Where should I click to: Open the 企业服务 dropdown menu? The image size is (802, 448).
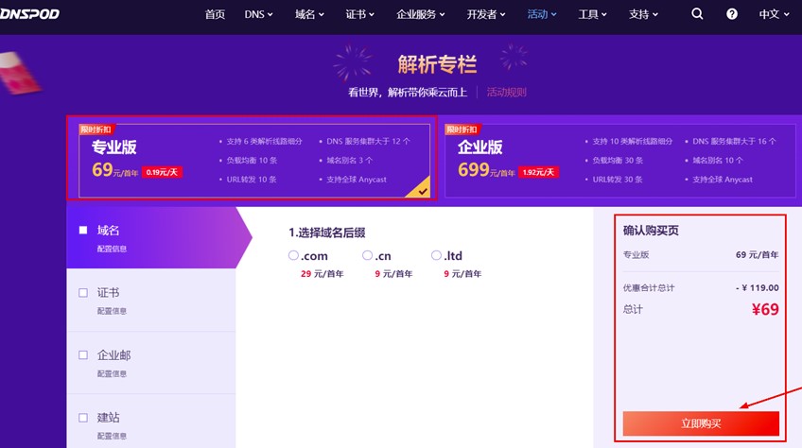pyautogui.click(x=421, y=14)
